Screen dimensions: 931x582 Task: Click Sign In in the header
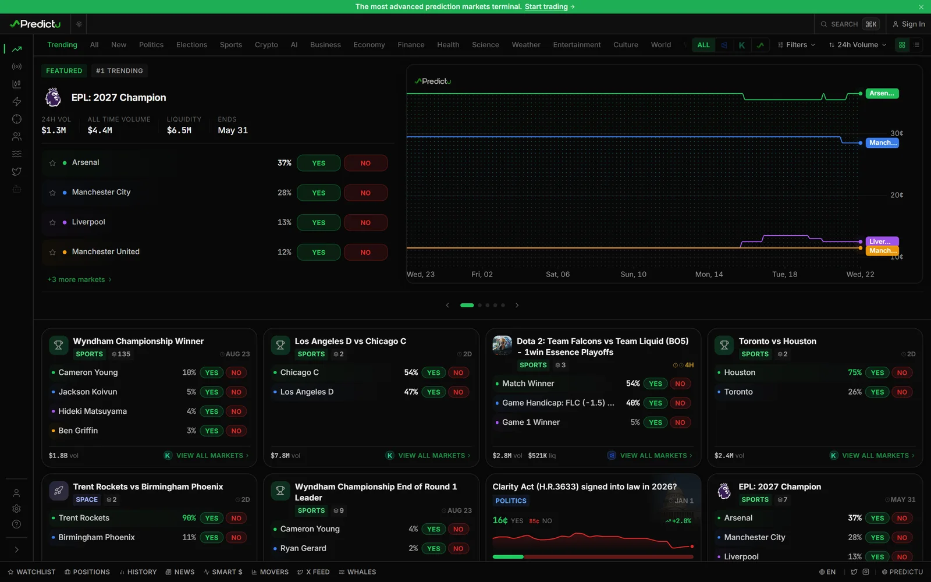point(909,24)
